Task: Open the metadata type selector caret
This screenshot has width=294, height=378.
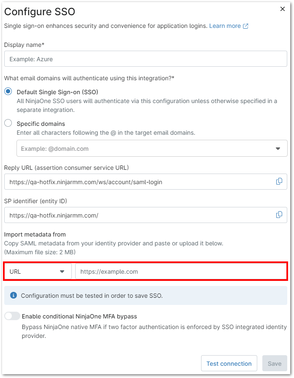Action: 63,271
